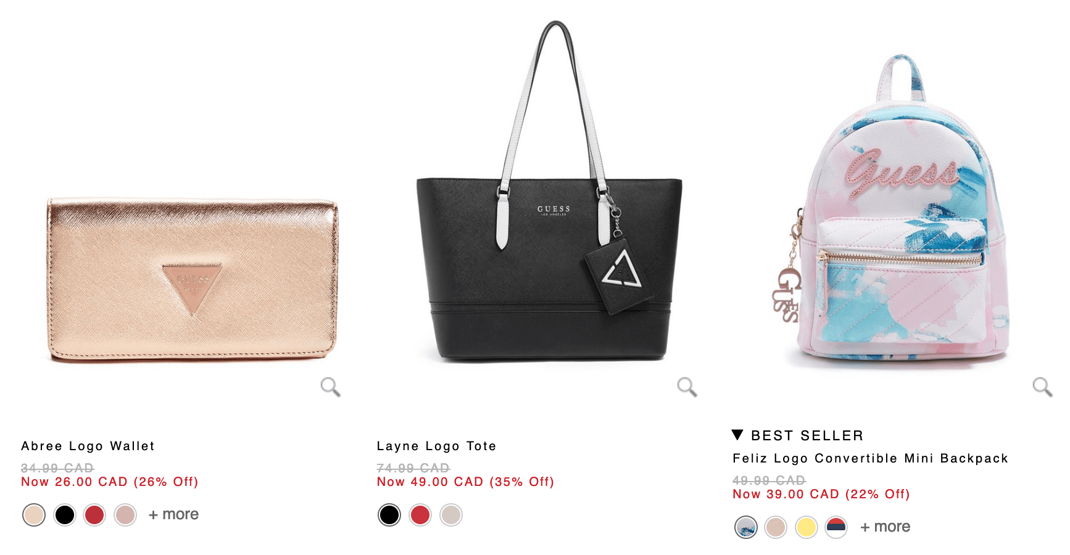
Task: Select rose gold swatch for Abree Wallet
Action: [x=34, y=515]
